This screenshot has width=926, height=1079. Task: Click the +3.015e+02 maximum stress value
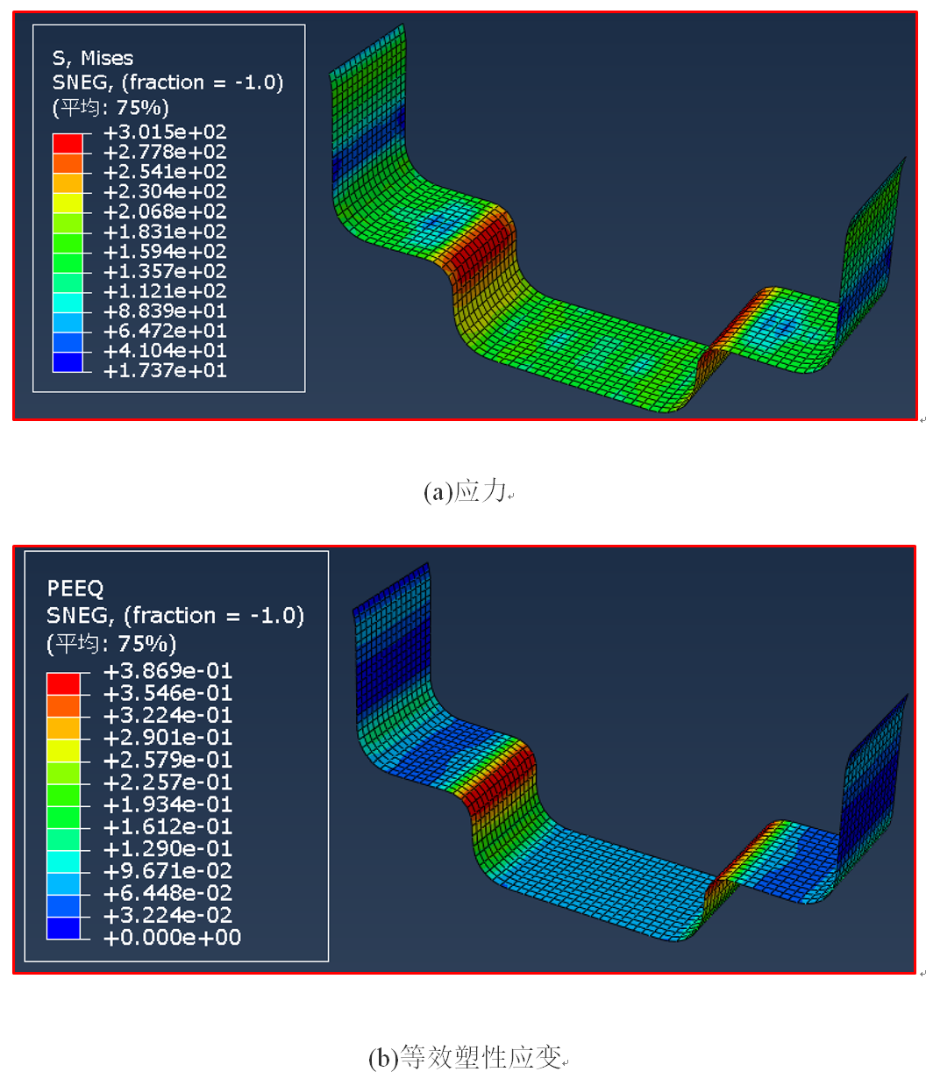(165, 132)
